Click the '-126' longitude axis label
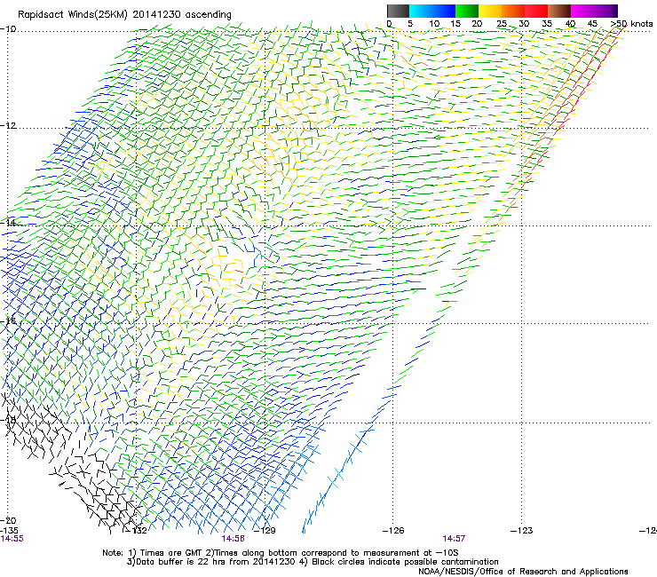Image resolution: width=657 pixels, height=577 pixels. click(393, 531)
